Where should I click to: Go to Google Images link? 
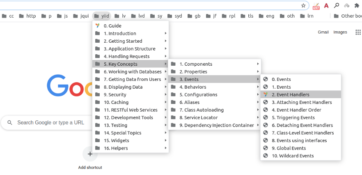340,32
